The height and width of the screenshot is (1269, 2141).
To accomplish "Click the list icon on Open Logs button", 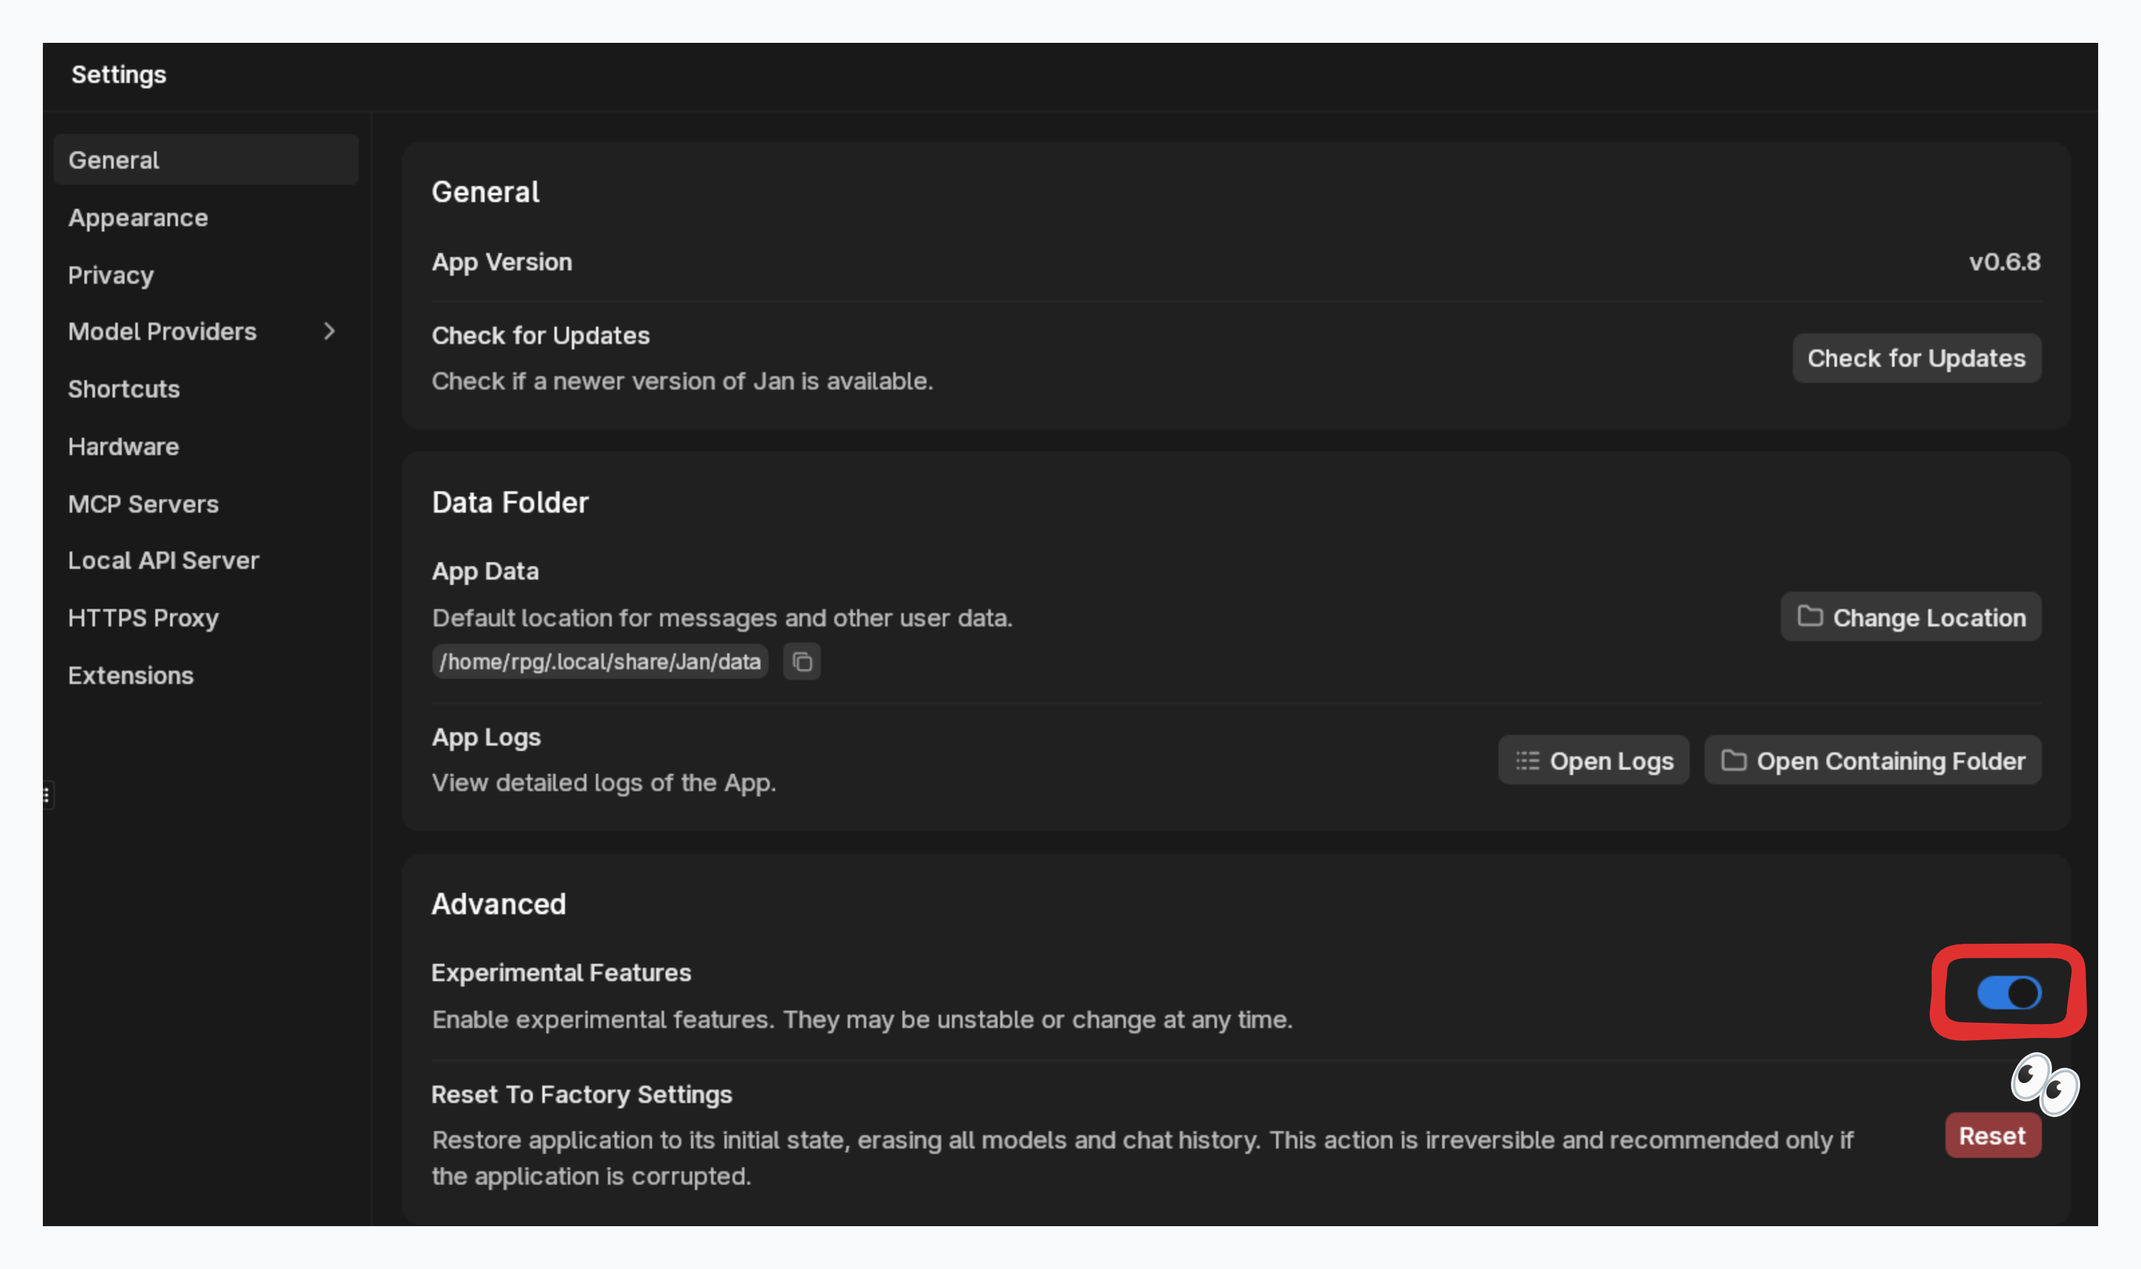I will tap(1528, 760).
